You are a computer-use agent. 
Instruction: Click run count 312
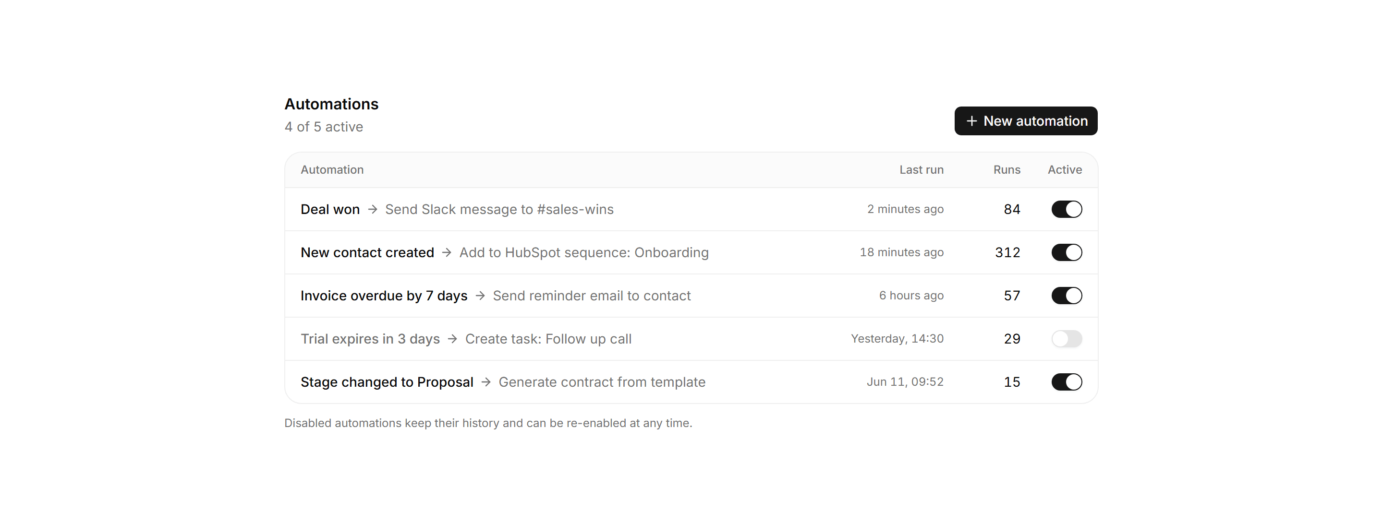[1008, 252]
